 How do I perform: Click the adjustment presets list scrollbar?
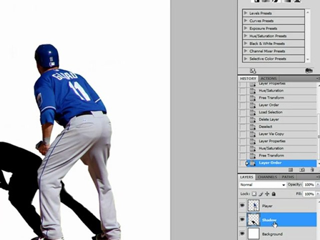(308, 36)
